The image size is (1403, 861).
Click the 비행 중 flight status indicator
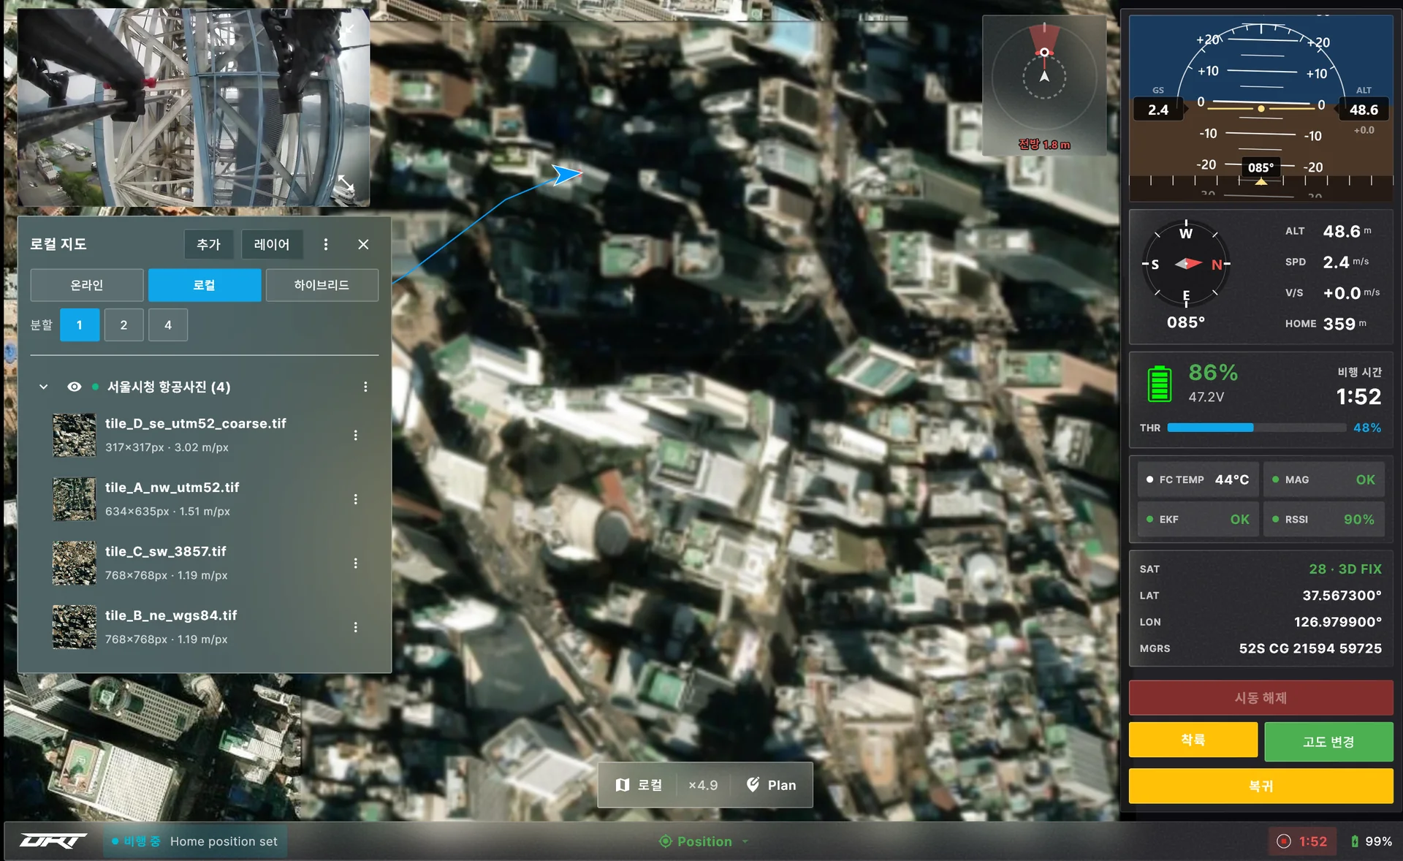click(137, 841)
